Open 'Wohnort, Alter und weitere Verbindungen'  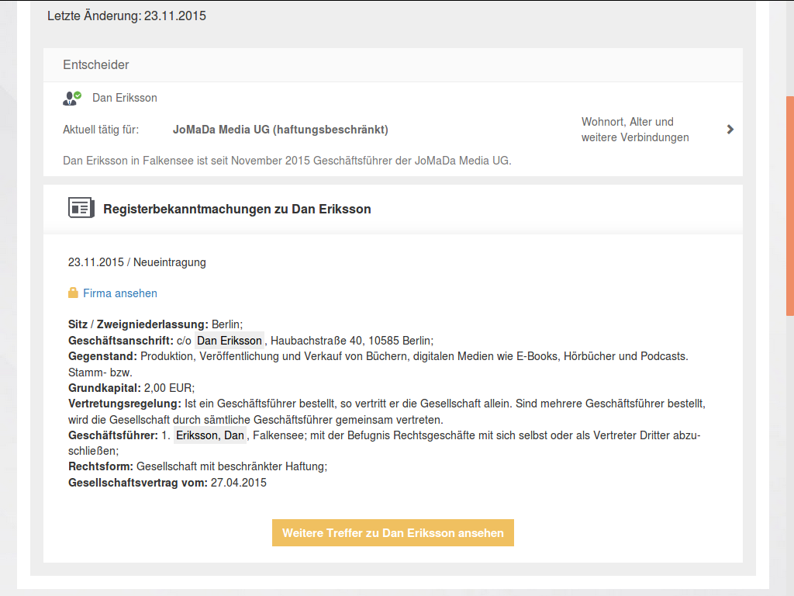point(634,130)
